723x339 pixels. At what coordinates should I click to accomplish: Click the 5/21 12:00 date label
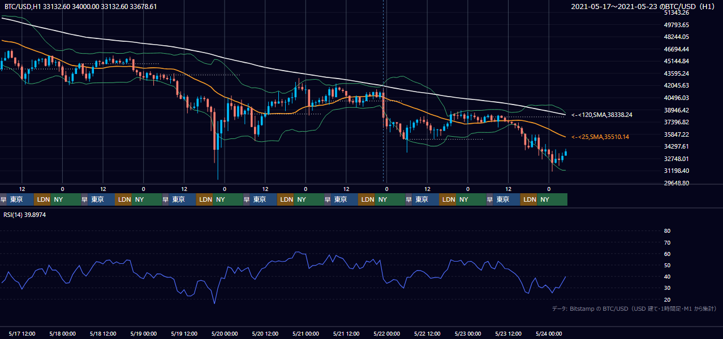click(x=347, y=333)
